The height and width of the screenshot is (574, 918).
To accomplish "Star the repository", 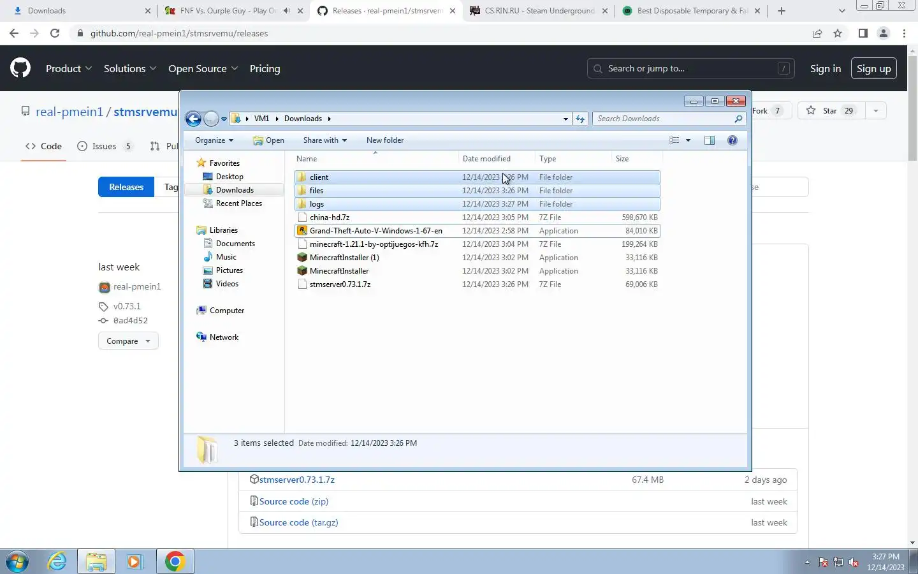I will pyautogui.click(x=832, y=110).
